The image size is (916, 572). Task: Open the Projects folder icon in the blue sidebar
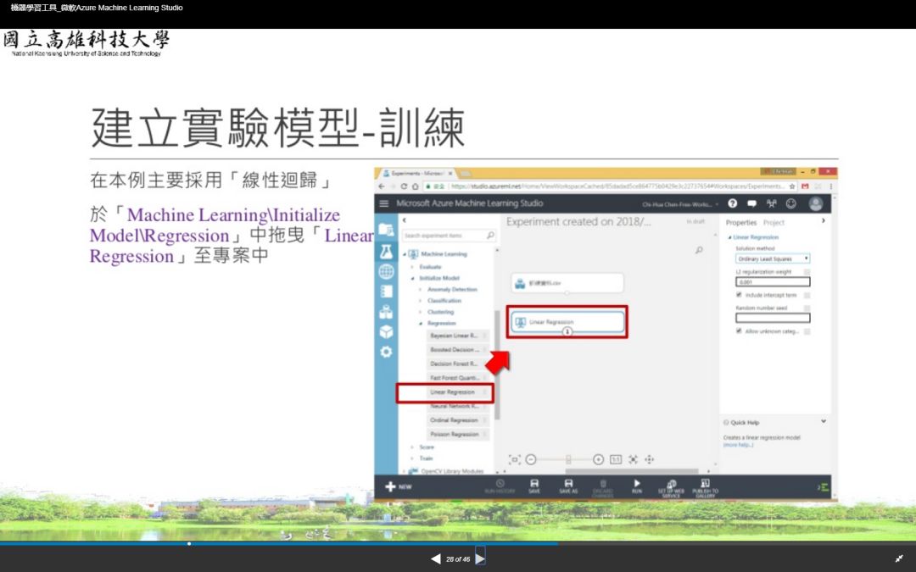[x=386, y=230]
